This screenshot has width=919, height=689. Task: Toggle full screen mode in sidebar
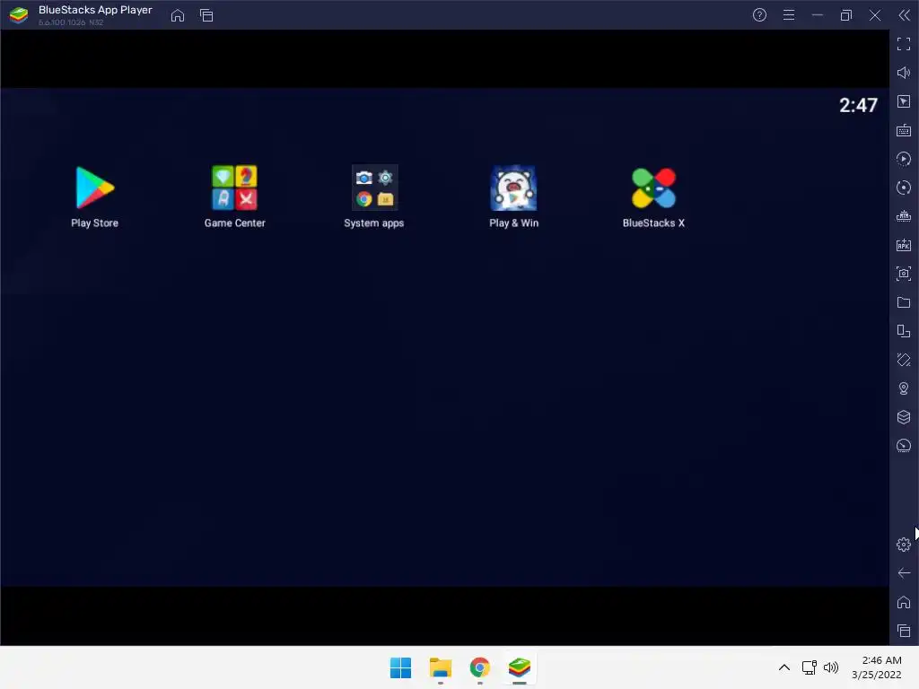point(904,44)
